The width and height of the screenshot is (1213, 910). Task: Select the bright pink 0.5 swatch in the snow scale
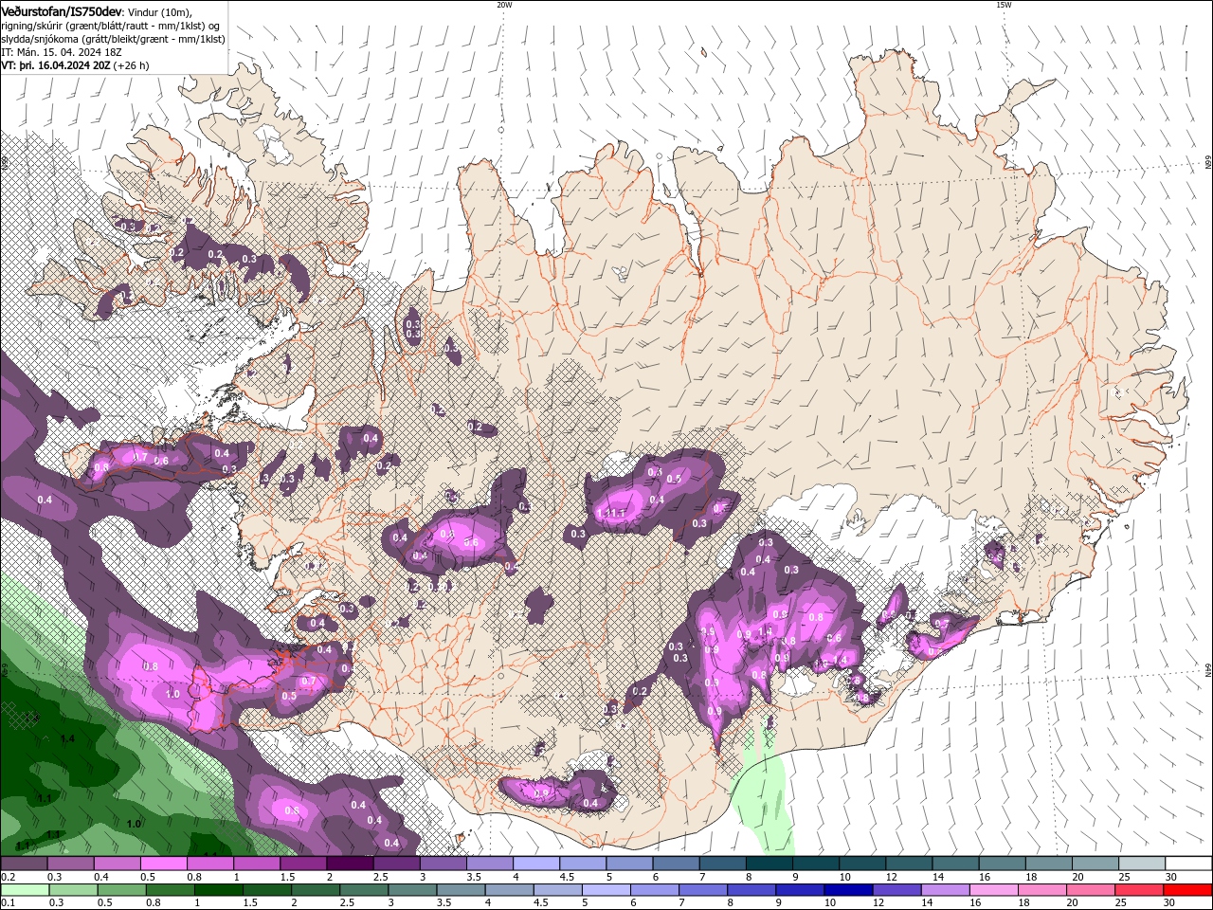pyautogui.click(x=163, y=864)
